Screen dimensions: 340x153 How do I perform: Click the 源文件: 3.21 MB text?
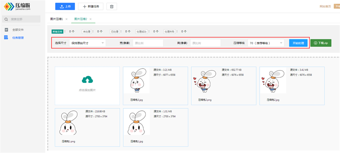163,70
